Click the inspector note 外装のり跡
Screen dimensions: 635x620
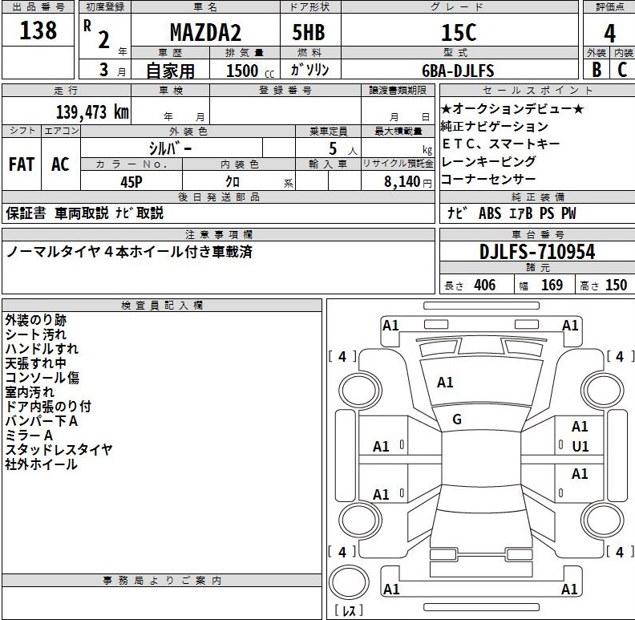35,320
